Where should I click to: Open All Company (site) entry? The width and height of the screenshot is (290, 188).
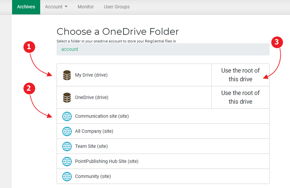coord(163,131)
